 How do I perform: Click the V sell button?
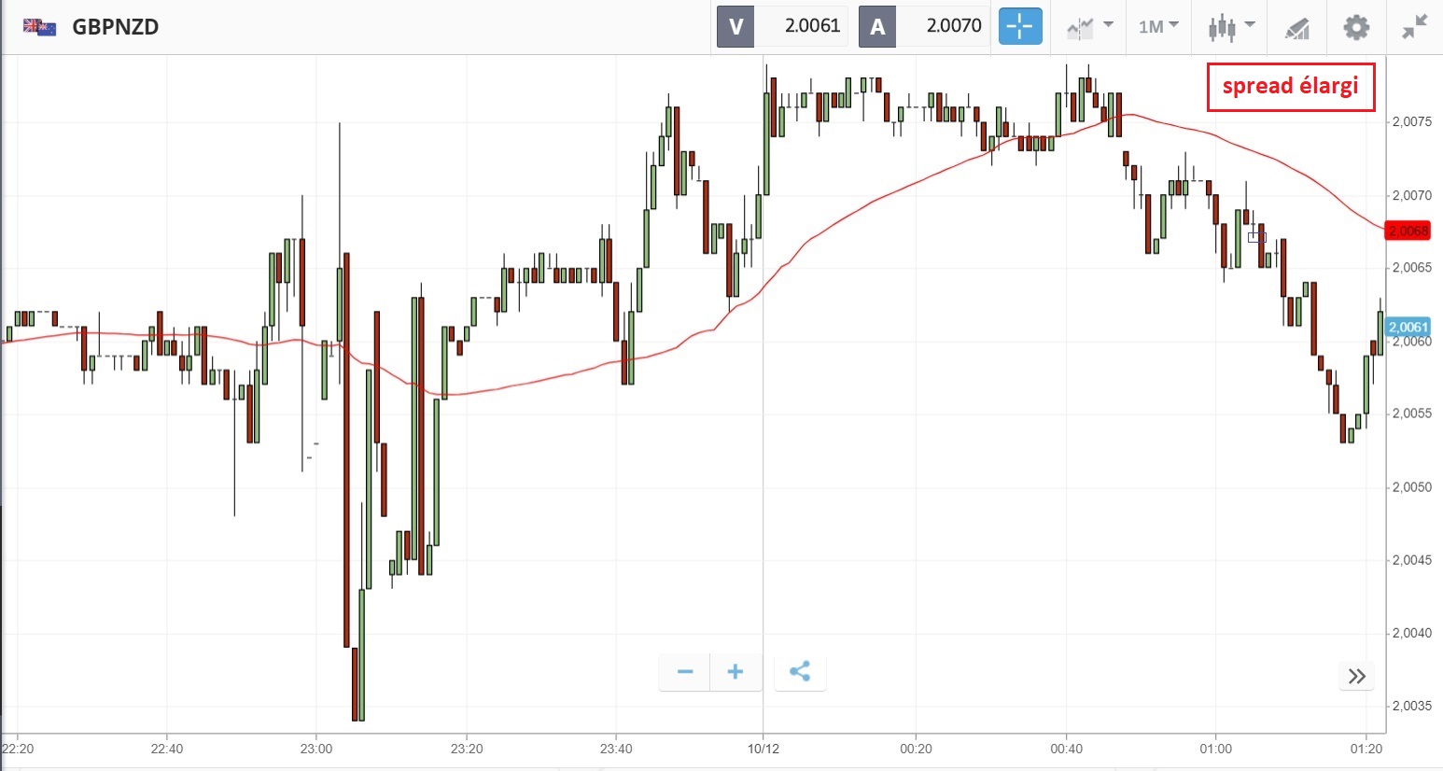tap(736, 26)
